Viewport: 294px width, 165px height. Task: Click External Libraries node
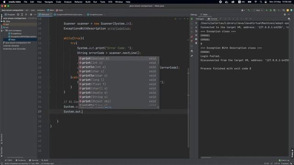pyautogui.click(x=11, y=46)
